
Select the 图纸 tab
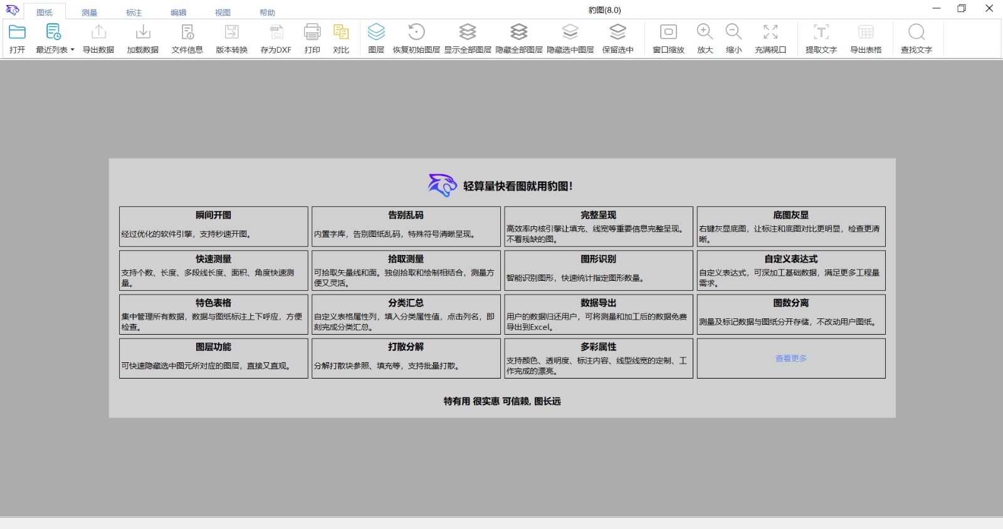tap(45, 13)
